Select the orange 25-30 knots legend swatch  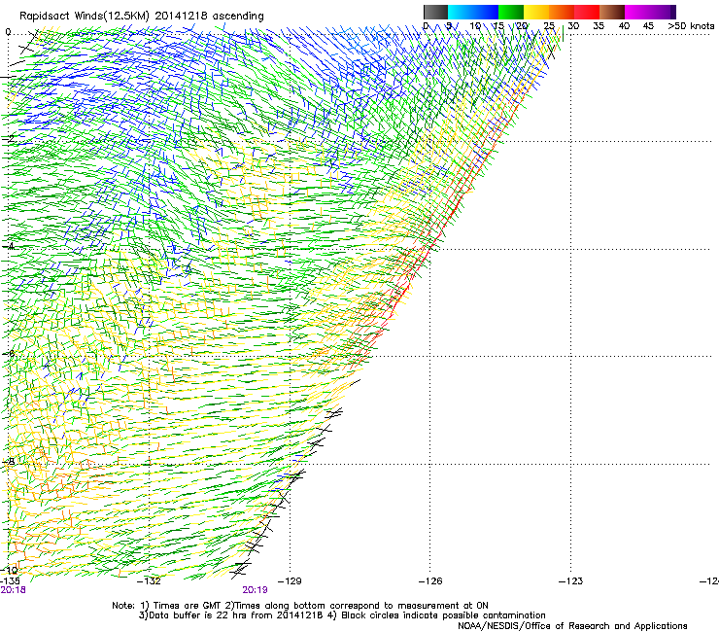pyautogui.click(x=562, y=12)
